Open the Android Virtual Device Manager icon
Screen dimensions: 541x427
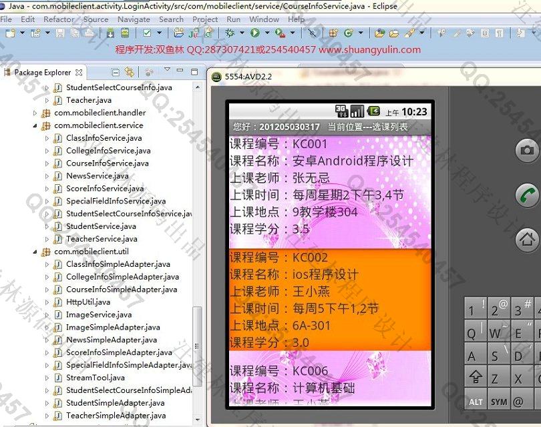[x=125, y=33]
